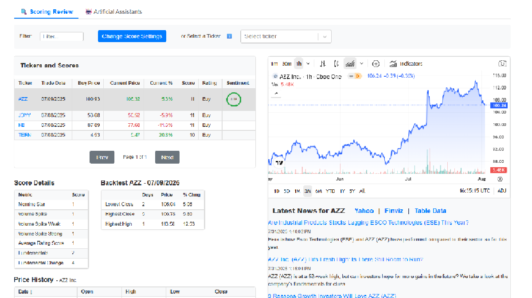Click the area chart style icon
The image size is (532, 298).
click(350, 63)
